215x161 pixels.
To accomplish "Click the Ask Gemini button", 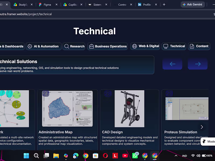I will pyautogui.click(x=192, y=5).
